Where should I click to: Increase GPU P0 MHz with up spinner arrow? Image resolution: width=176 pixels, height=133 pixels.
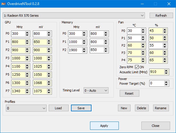[x=27, y=33]
